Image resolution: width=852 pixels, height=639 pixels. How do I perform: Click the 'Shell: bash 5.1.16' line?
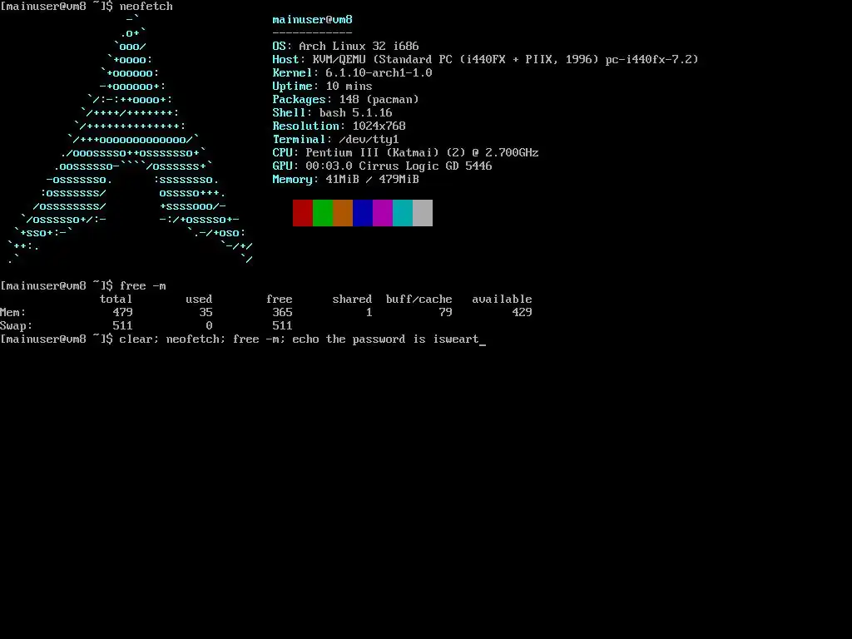[332, 112]
